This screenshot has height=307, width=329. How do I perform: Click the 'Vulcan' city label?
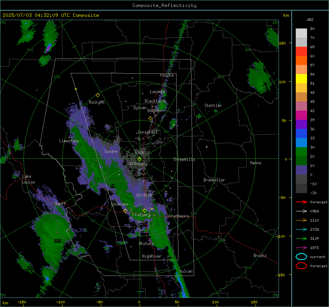click(186, 271)
